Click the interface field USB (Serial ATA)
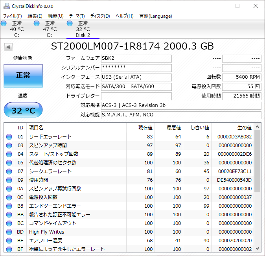The image size is (265, 256). click(x=136, y=77)
